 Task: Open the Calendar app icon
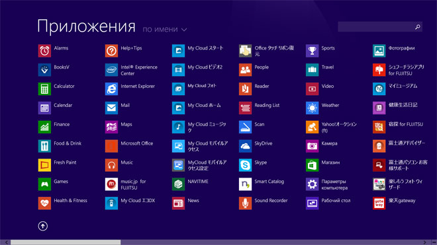44,108
